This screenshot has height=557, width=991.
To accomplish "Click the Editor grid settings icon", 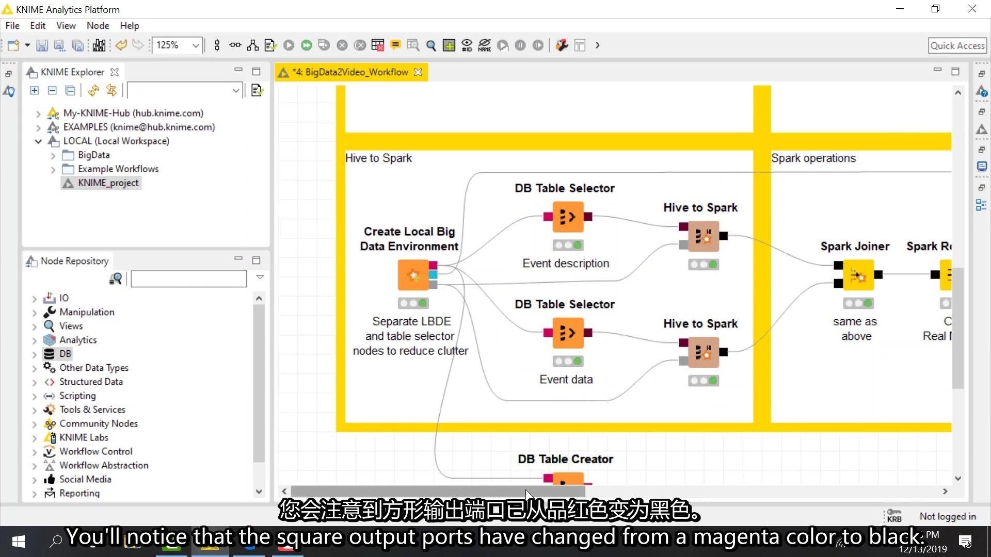I will (580, 45).
